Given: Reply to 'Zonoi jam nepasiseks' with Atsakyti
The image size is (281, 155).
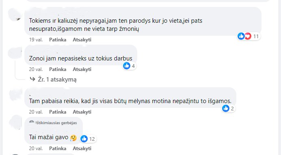Looking at the screenshot, I should pos(82,69).
